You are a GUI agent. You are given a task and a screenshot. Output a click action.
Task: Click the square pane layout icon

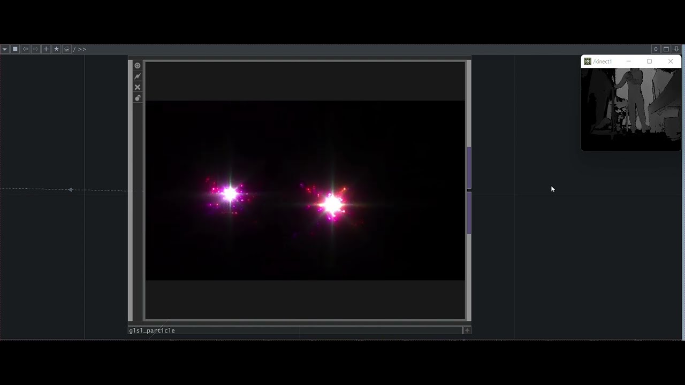pyautogui.click(x=15, y=49)
